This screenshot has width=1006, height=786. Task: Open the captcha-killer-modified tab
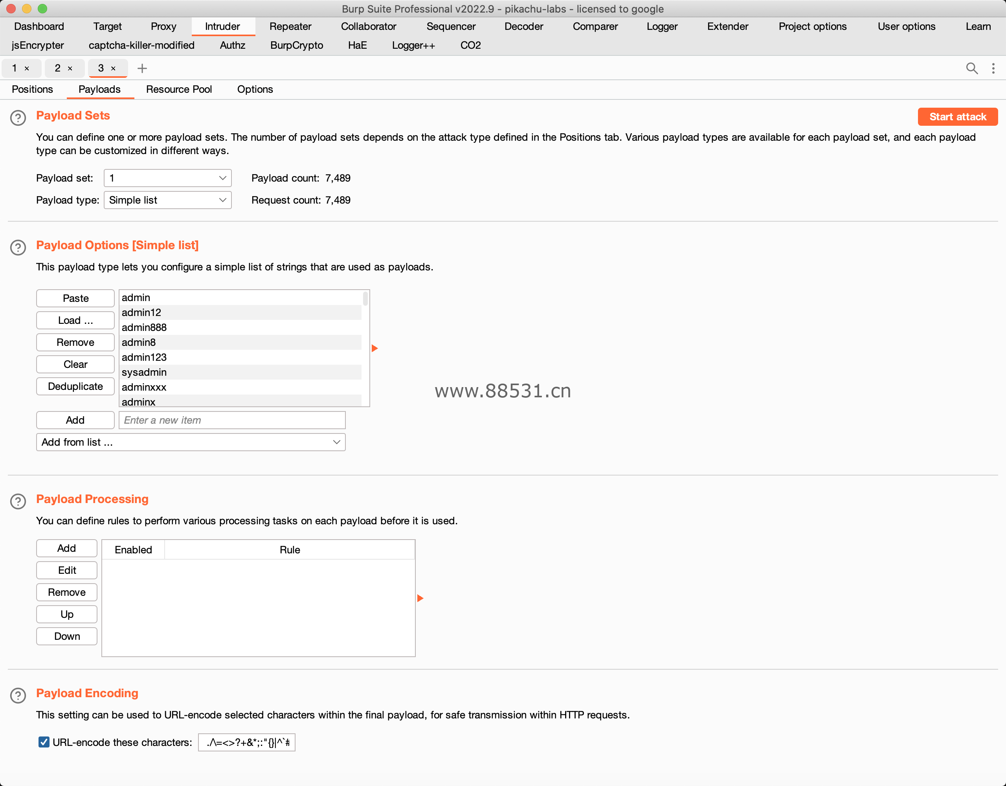pos(141,45)
